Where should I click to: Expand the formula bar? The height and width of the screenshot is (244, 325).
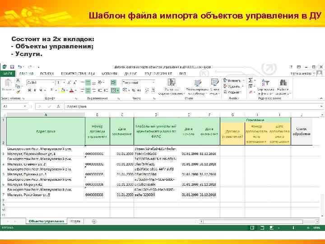[x=321, y=107]
